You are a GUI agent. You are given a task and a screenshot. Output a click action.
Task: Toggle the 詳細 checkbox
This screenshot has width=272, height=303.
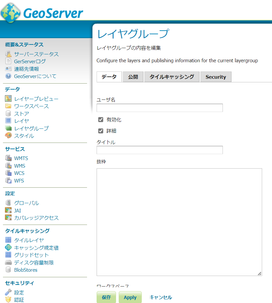click(x=101, y=131)
